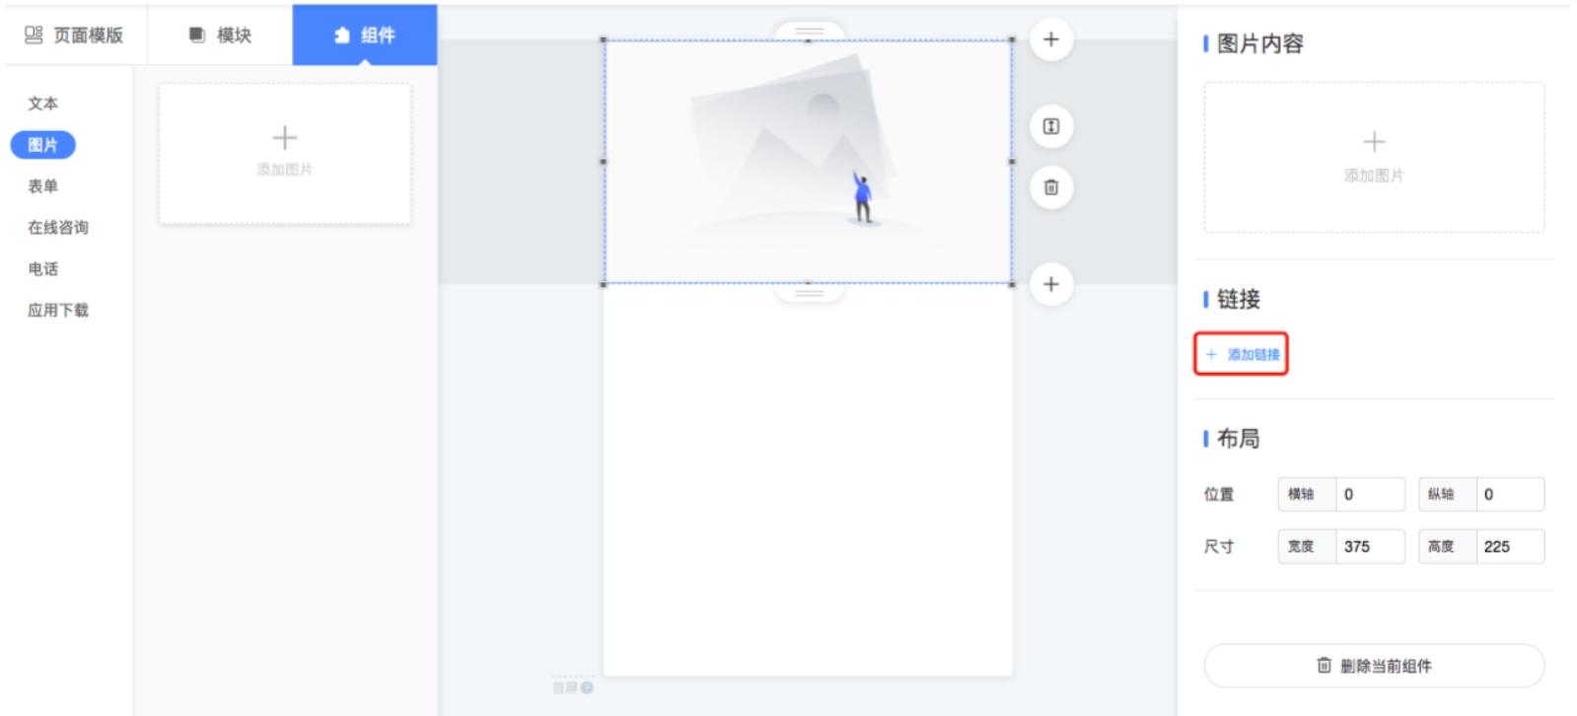Open the 页面模版 tab

74,36
